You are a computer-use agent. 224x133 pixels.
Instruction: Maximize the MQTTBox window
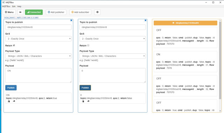click(213, 2)
